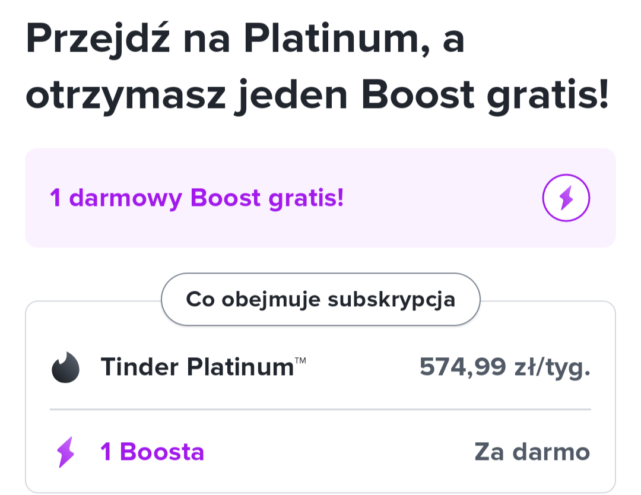641x495 pixels.
Task: Click the word "subskrypcja" in the pill
Action: (392, 300)
